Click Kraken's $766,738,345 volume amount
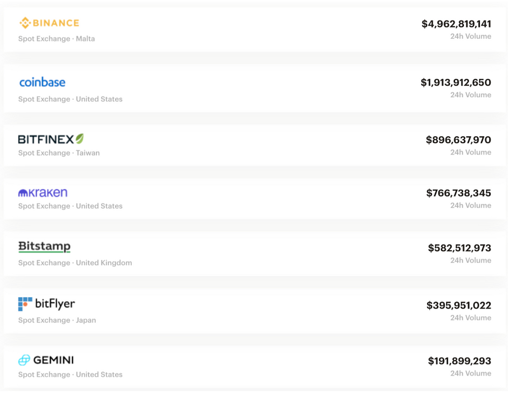The width and height of the screenshot is (510, 393). 458,193
